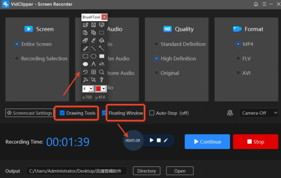Select the straight line tool

[x=94, y=48]
